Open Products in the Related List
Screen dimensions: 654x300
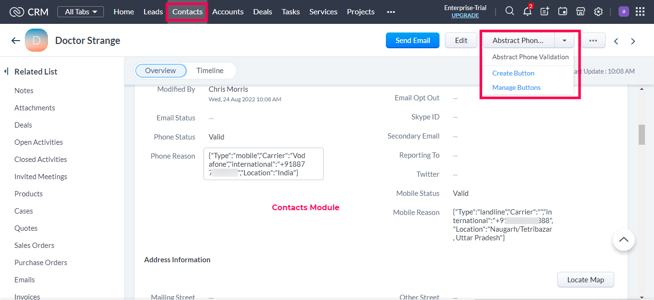[28, 194]
